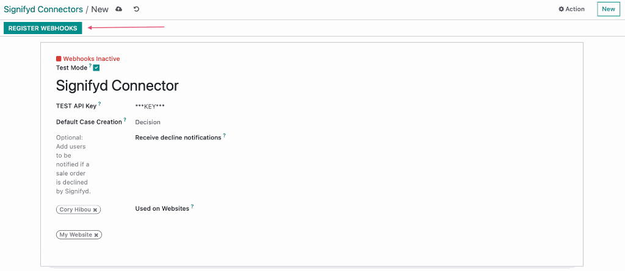Open the Action gear menu
Screen dimensions: 625x271
pyautogui.click(x=571, y=9)
